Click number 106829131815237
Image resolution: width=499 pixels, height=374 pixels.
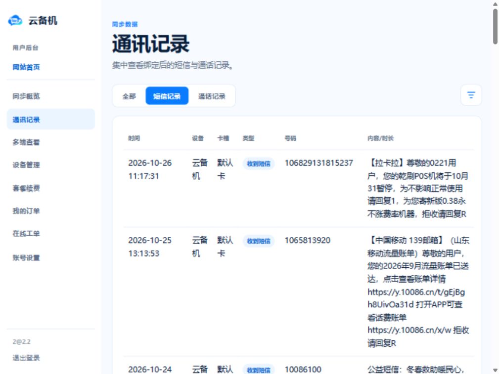(x=318, y=163)
